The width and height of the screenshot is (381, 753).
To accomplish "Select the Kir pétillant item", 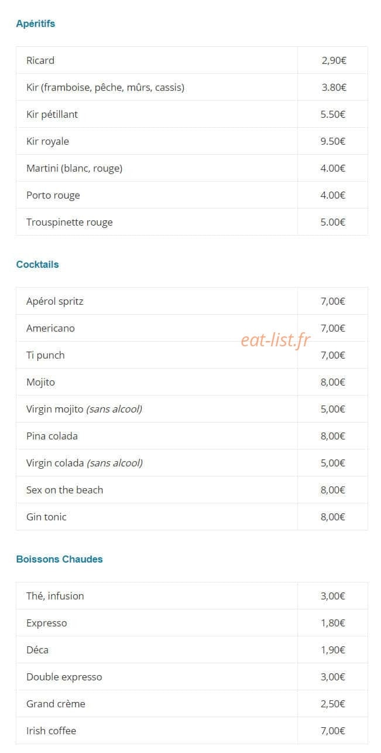I will pos(52,114).
